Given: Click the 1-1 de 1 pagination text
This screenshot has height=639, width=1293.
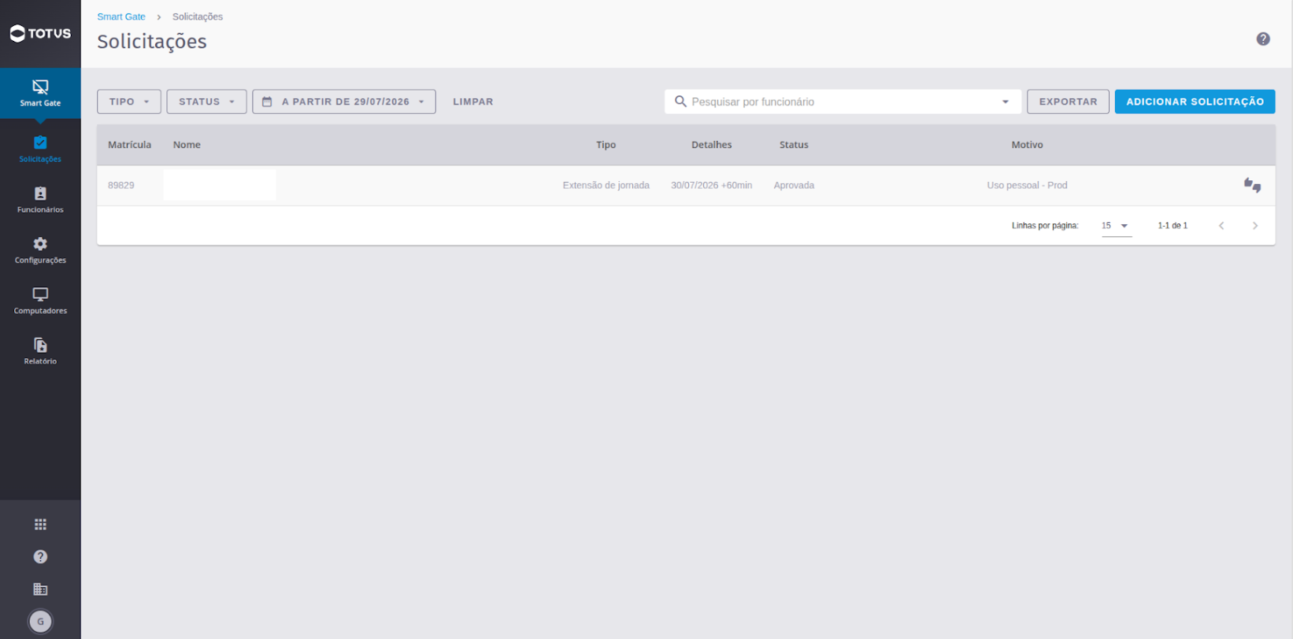Looking at the screenshot, I should [1173, 226].
